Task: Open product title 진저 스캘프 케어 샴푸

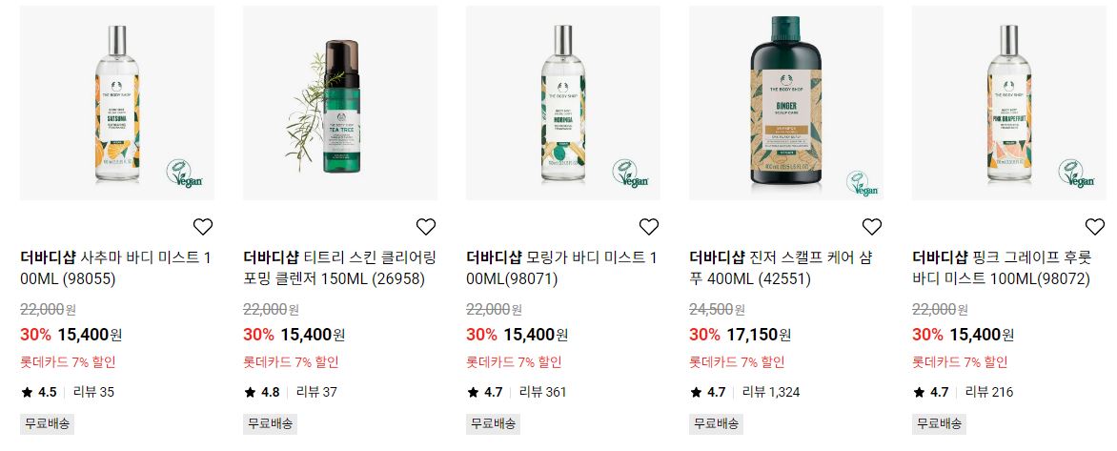Action: (x=781, y=269)
